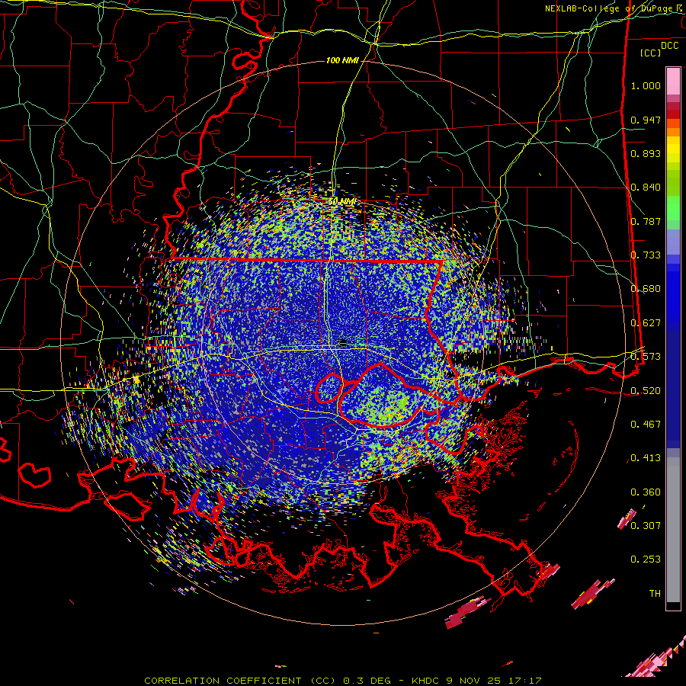Click the [CC] legend label
686x686 pixels.
tap(650, 53)
